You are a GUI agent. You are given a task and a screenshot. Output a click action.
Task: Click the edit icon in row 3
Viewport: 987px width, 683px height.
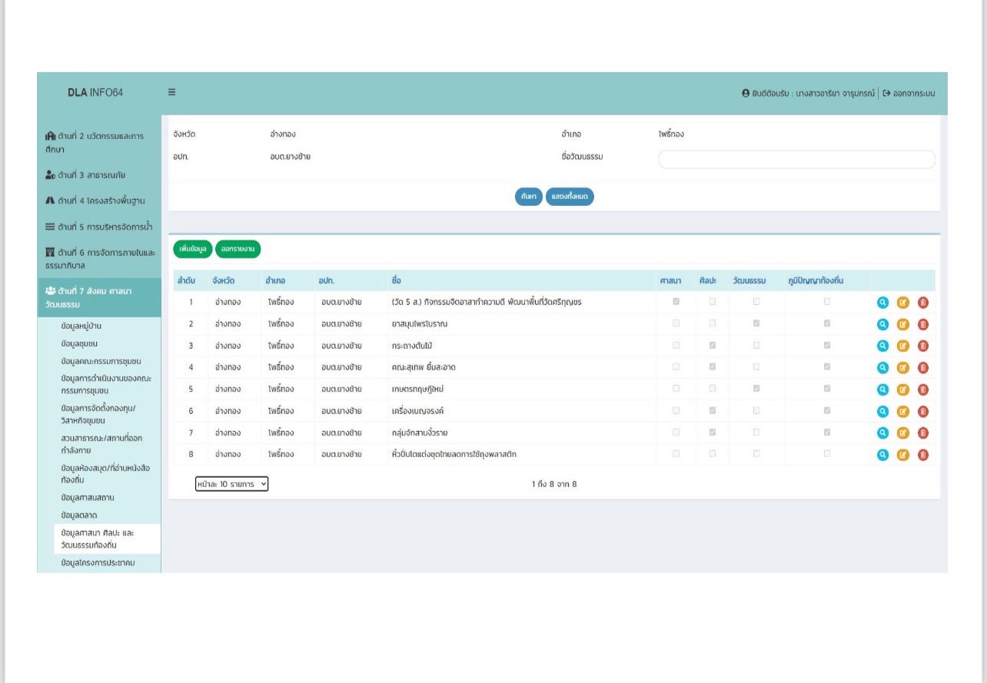[903, 346]
